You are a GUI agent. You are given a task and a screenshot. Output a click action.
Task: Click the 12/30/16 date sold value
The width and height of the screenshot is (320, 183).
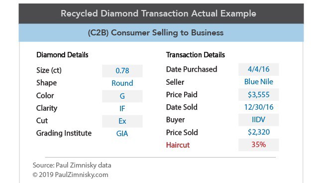click(259, 107)
